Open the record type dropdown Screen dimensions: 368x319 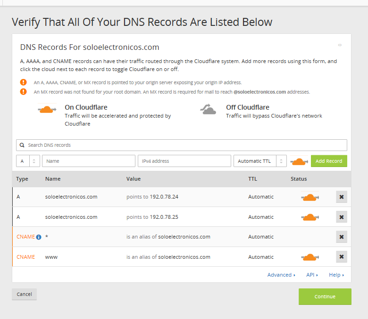pos(28,161)
